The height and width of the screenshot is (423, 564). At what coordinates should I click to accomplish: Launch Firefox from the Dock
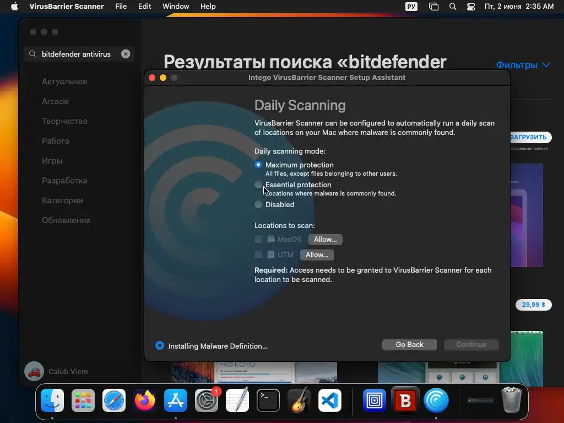(145, 400)
